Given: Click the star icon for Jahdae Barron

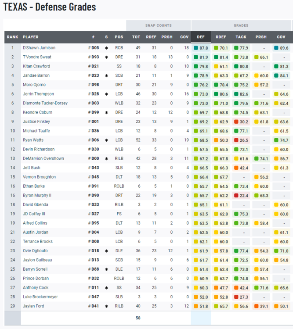Looking at the screenshot, I should (106, 75).
